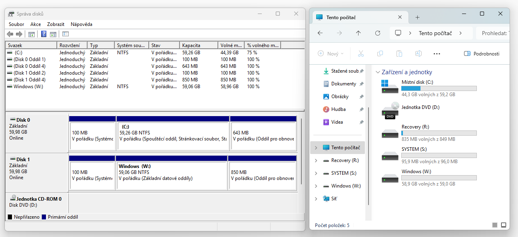Click the settings checklist icon in toolbar
This screenshot has width=518, height=237.
tap(66, 34)
